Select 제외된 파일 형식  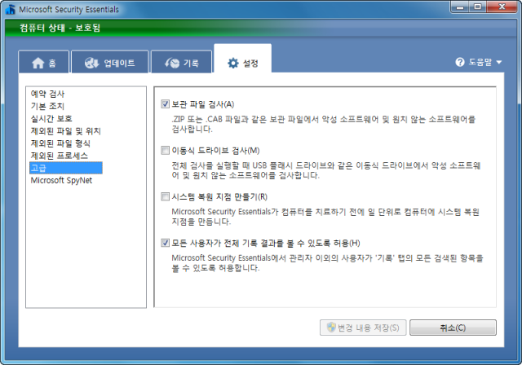(x=60, y=143)
